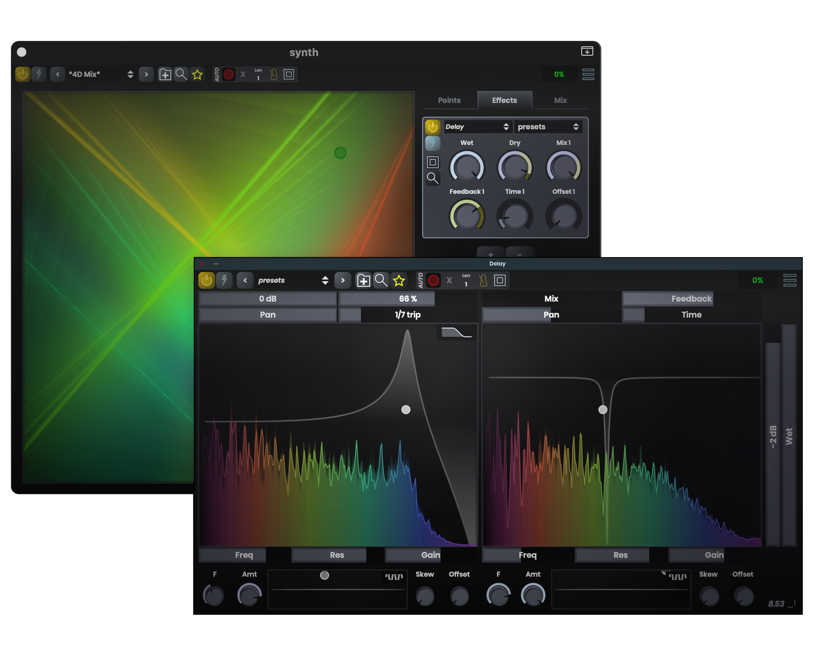
Task: Open the 4D Mix preset dropdown
Action: 101,74
